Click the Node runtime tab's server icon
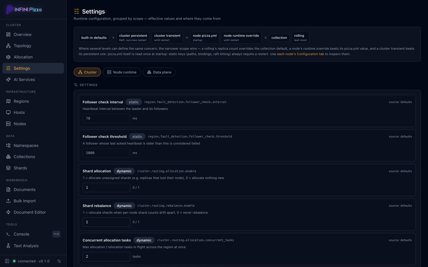The image size is (428, 267). (109, 72)
